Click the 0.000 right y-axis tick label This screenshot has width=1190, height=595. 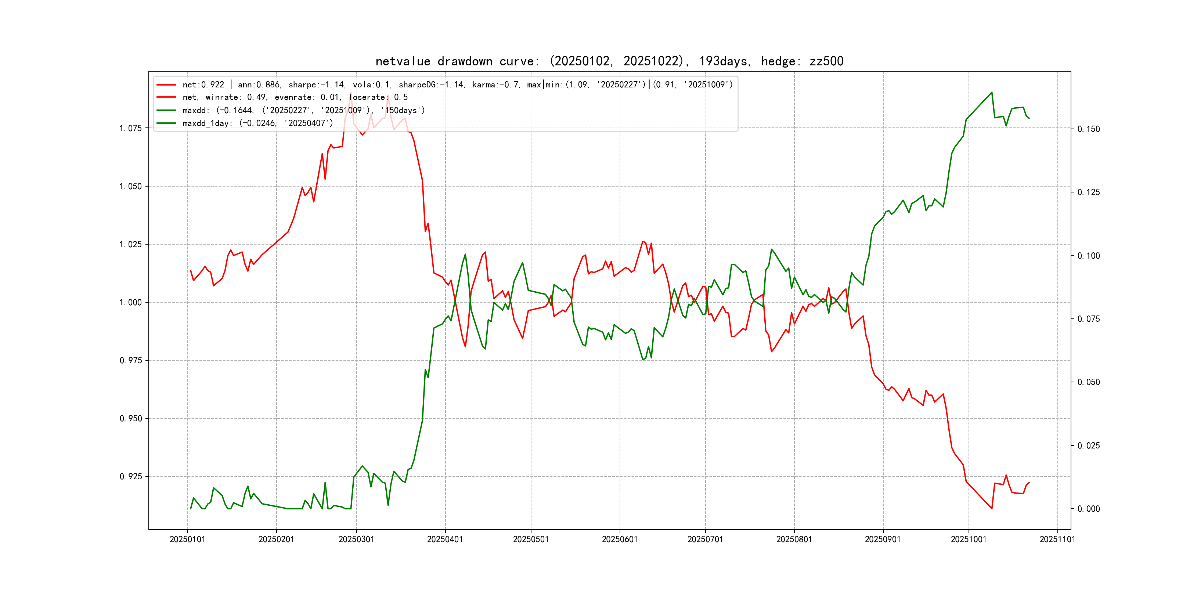1088,509
